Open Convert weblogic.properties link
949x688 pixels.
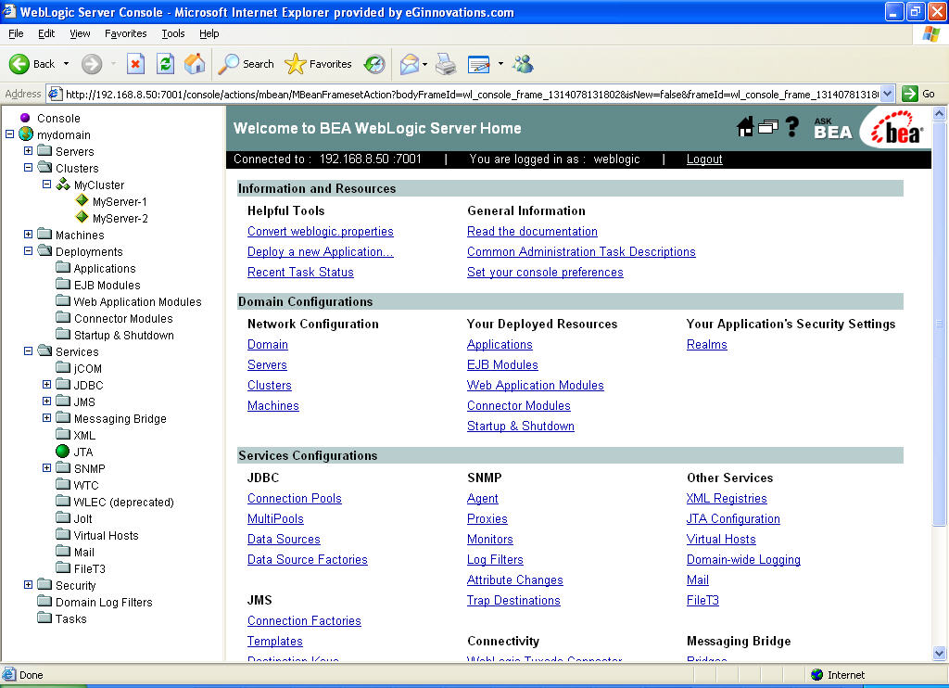coord(320,232)
